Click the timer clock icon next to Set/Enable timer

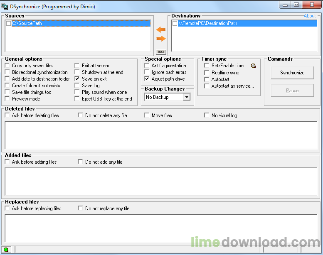click(x=254, y=66)
